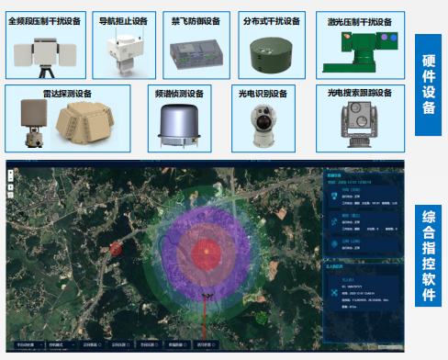Viewport: 448px width, 360px height.
Task: Click the 禁飞防御设备 device image
Action: [x=196, y=54]
